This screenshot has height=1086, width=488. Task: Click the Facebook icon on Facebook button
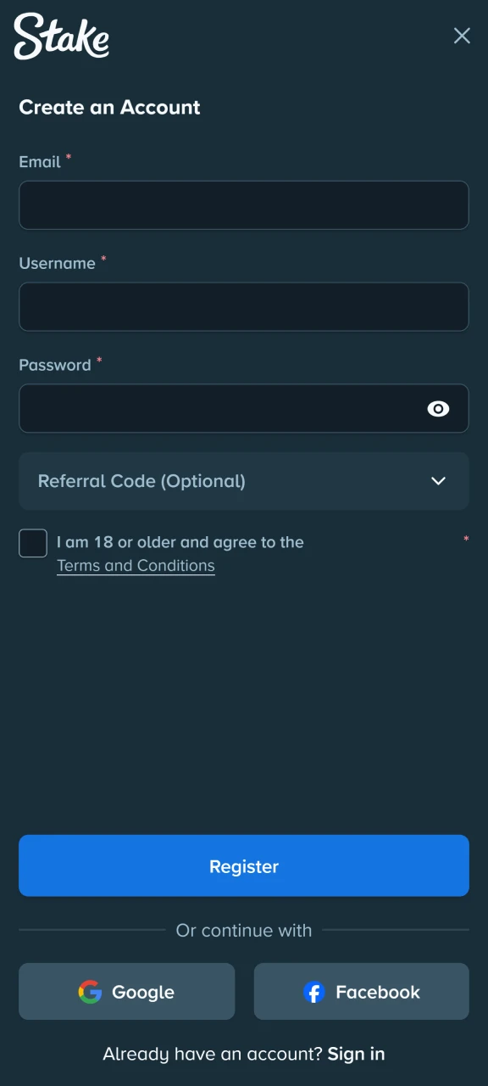click(313, 992)
